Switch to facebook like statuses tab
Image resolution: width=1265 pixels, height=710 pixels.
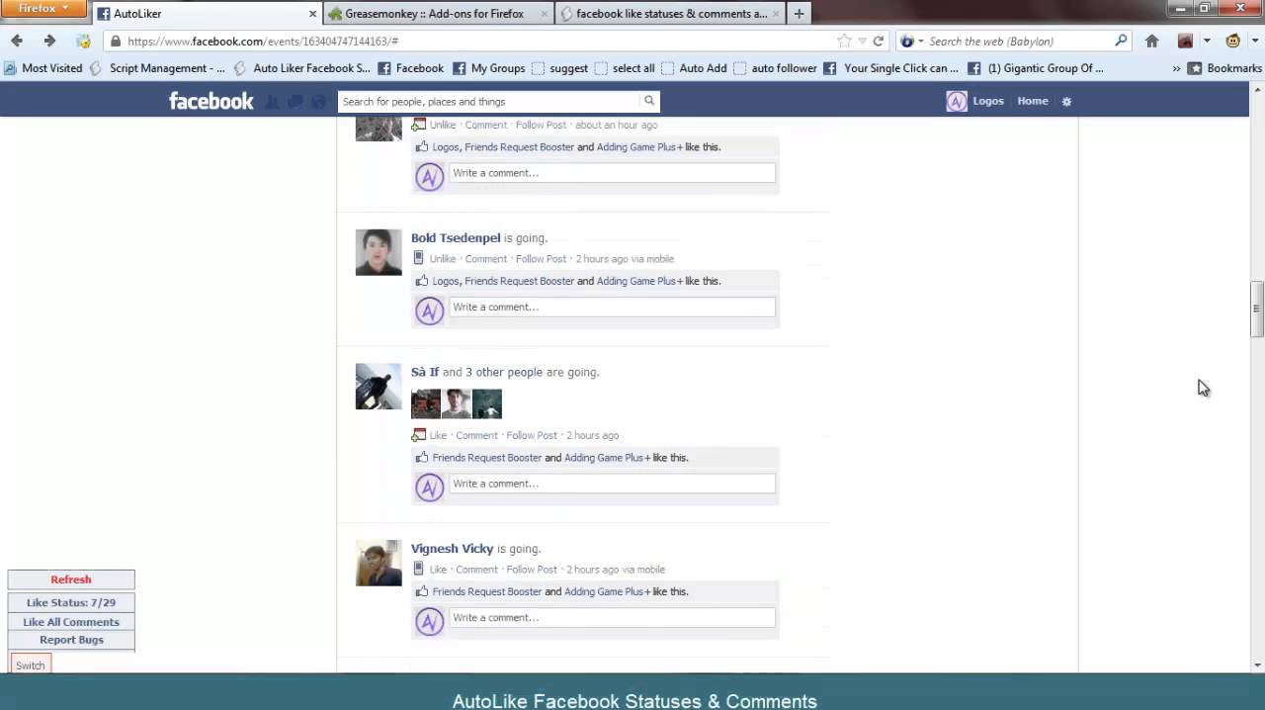coord(669,14)
